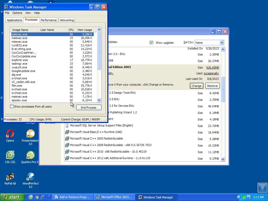Click the Windows Task Manager taskbar button

(156, 197)
